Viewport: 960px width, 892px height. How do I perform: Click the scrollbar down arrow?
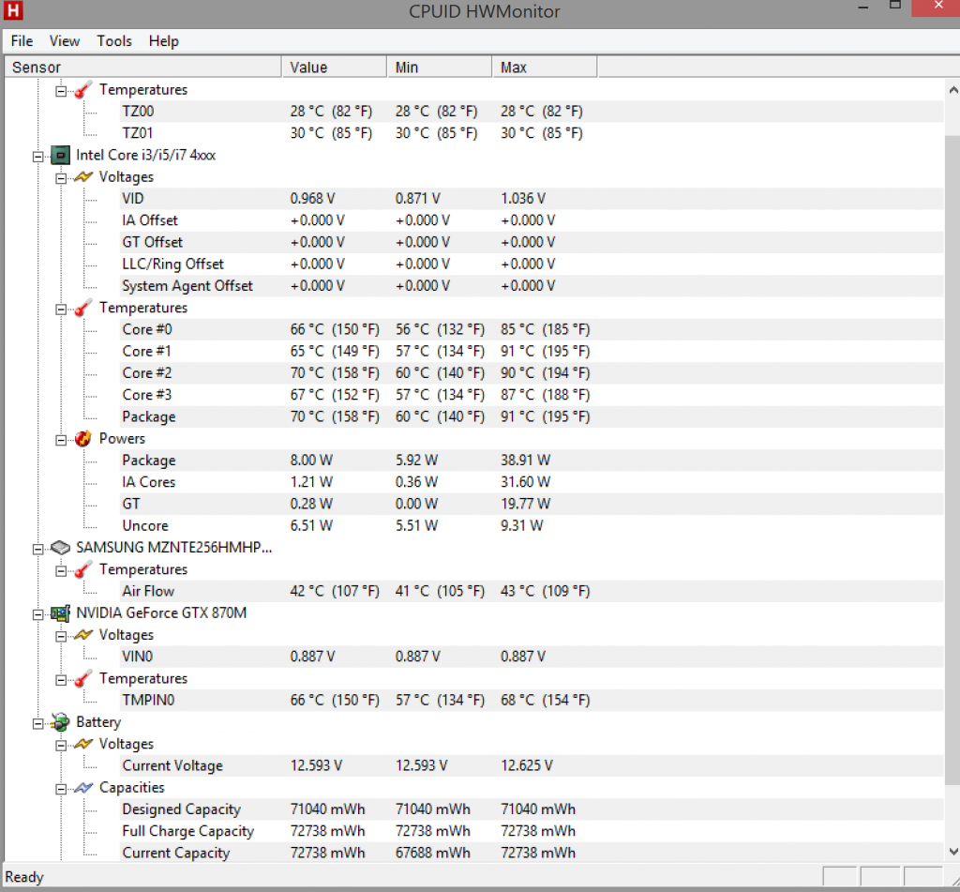[x=952, y=852]
